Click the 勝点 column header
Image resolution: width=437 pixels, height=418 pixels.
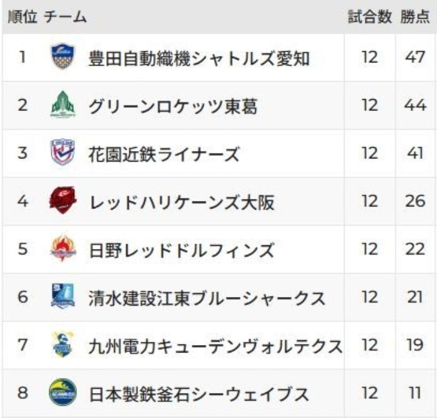(x=415, y=17)
